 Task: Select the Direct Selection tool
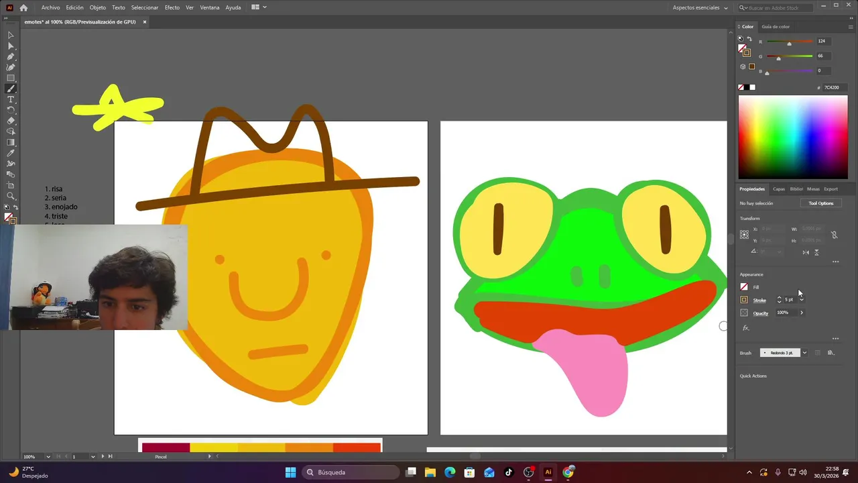coord(11,46)
